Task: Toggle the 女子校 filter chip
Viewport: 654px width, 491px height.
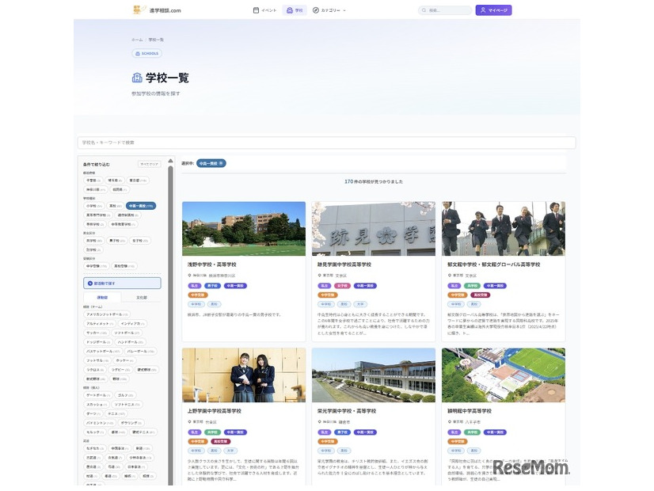Action: (140, 240)
